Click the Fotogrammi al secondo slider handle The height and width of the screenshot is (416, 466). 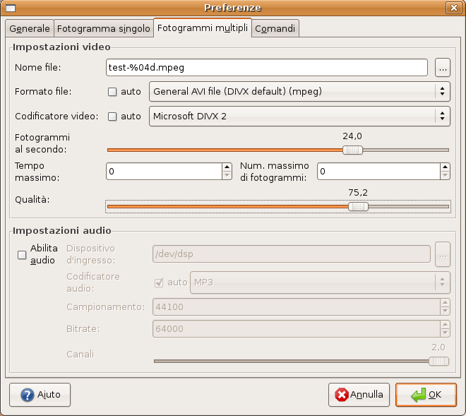click(x=352, y=150)
